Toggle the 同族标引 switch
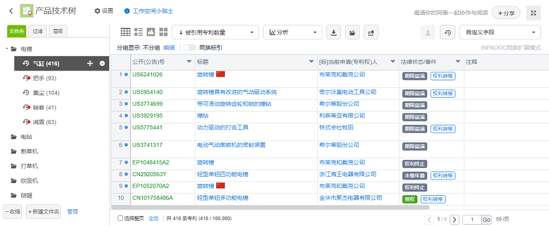This screenshot has height=227, width=549. point(190,47)
